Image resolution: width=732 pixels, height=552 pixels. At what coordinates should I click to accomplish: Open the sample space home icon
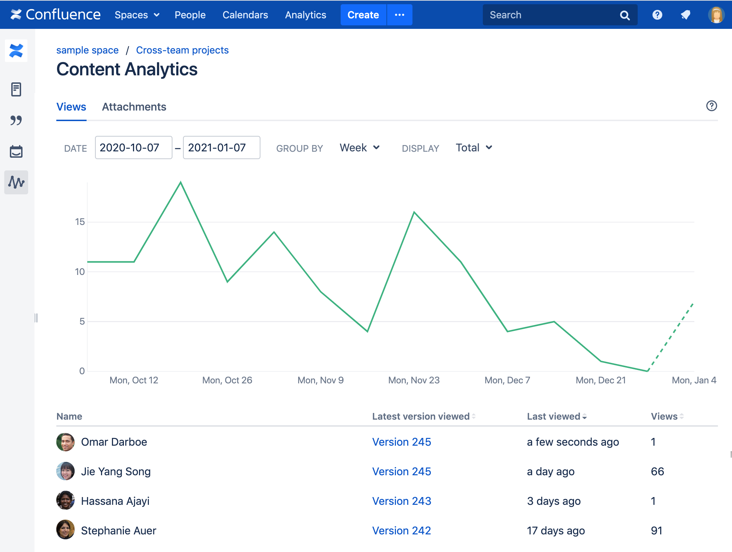click(x=16, y=51)
